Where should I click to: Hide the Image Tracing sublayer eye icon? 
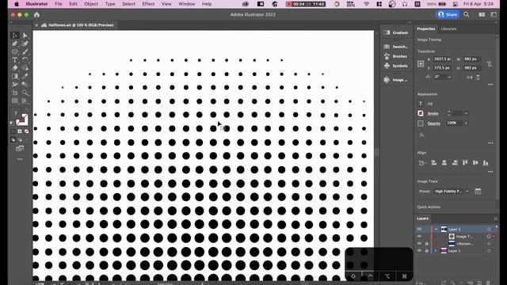point(419,237)
